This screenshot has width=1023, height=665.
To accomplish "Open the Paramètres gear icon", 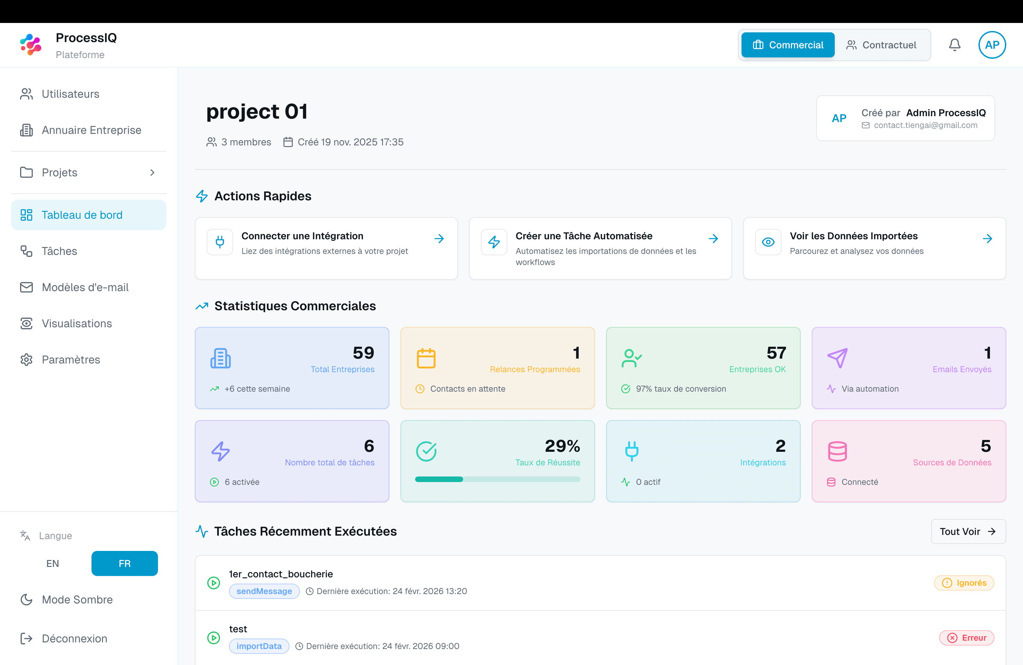I will (x=27, y=360).
